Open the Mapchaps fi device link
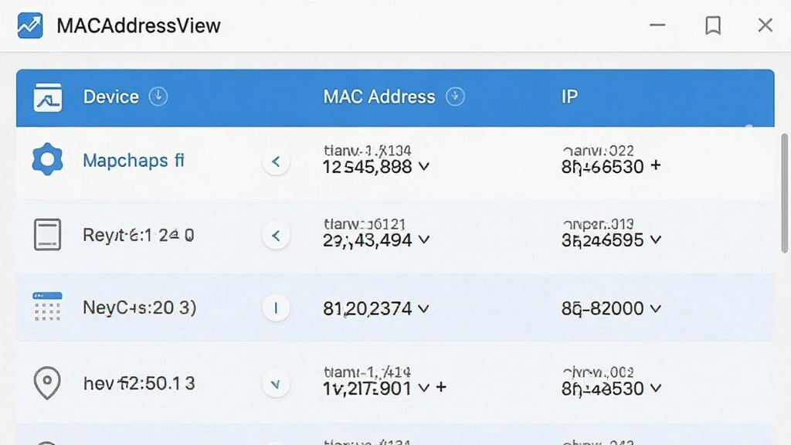 tap(134, 161)
